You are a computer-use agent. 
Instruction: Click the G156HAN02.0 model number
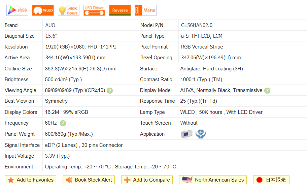197,25
